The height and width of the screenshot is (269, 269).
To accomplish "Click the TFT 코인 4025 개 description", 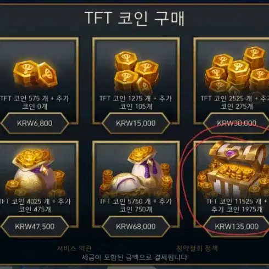I will (35, 205).
